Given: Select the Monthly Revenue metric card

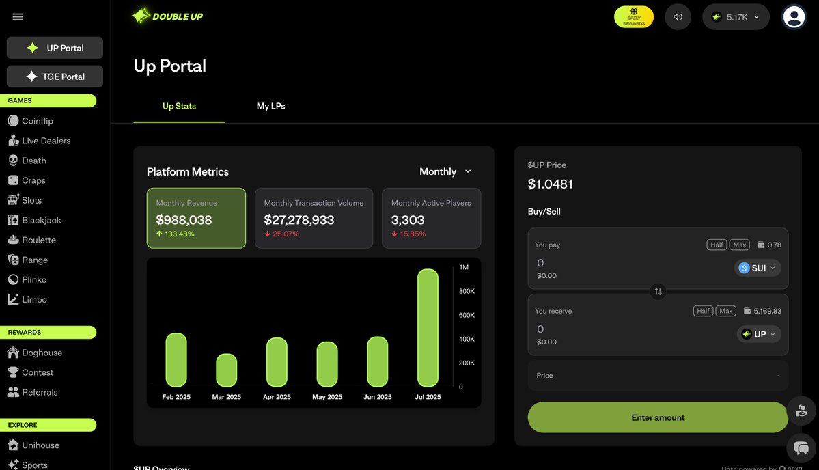Looking at the screenshot, I should pos(197,218).
